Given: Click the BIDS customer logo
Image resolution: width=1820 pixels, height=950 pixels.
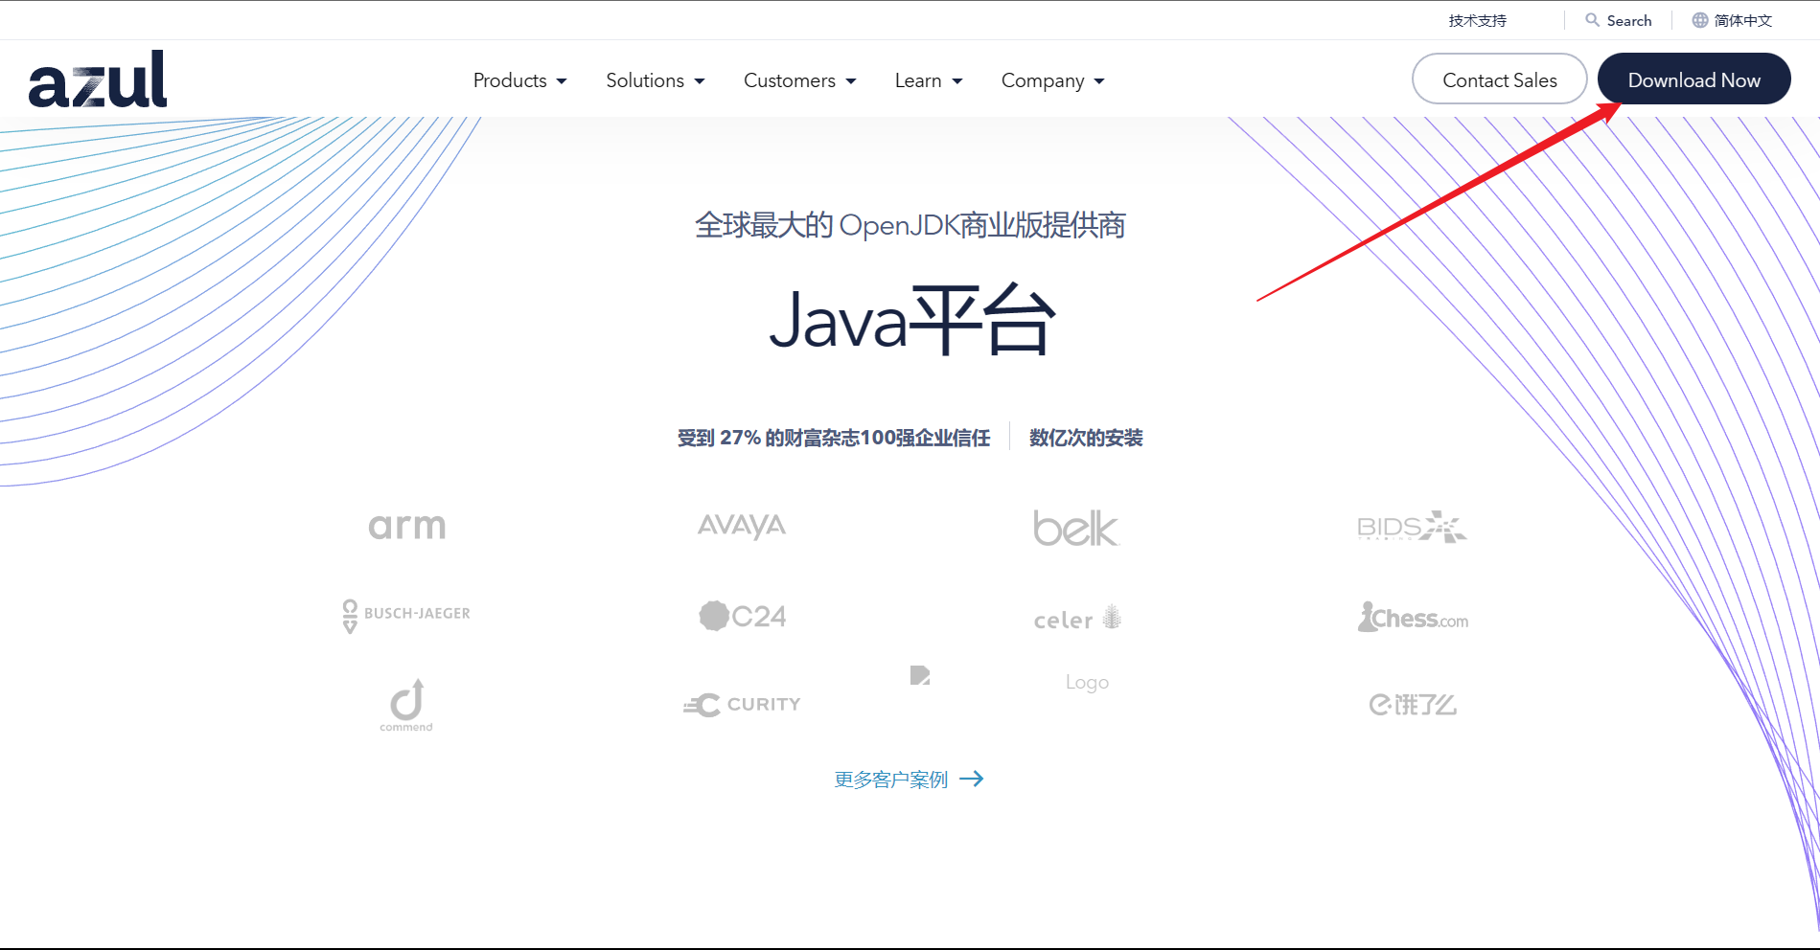Looking at the screenshot, I should click(1412, 527).
